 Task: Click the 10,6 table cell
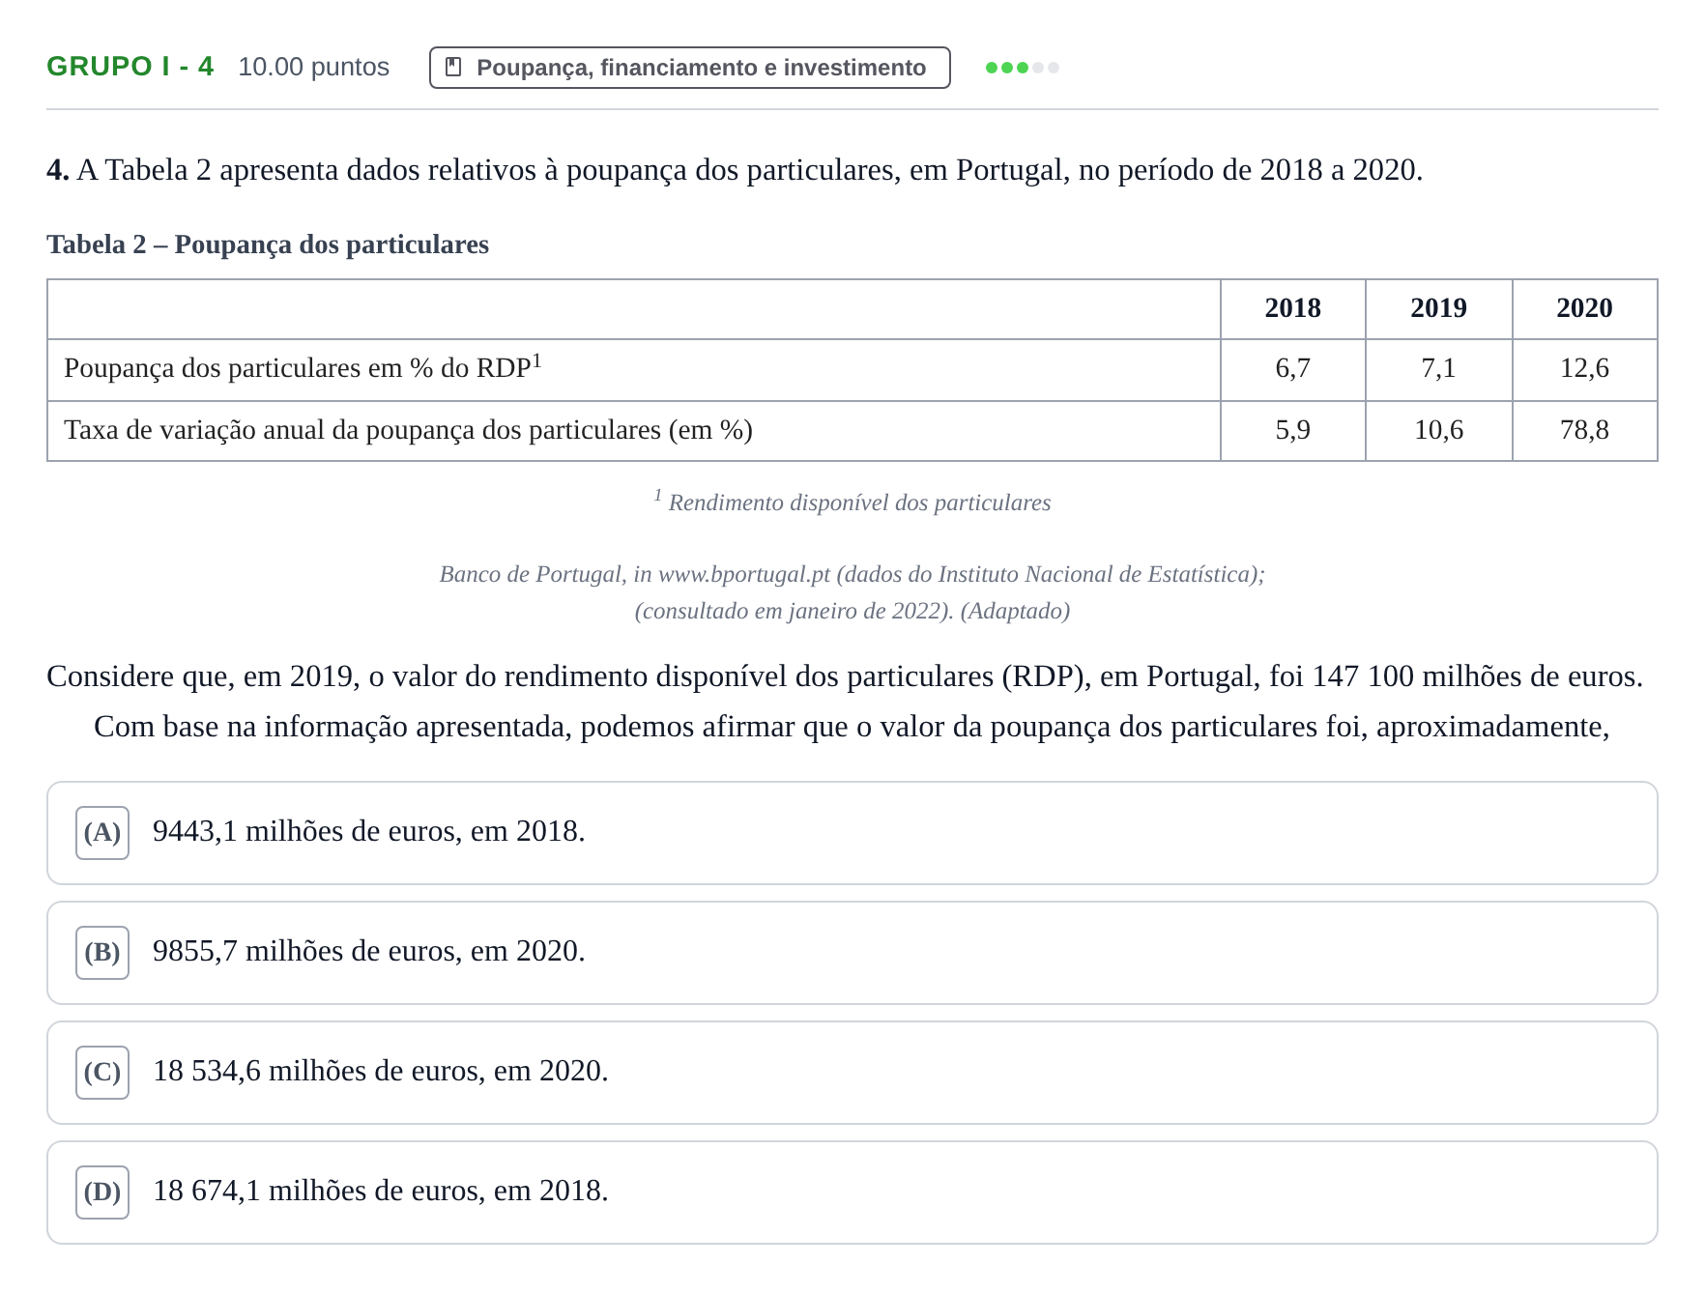pyautogui.click(x=1438, y=430)
